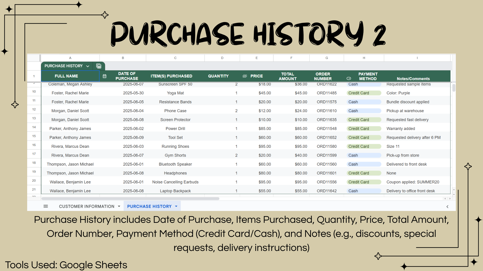This screenshot has width=483, height=271.
Task: Select the column C header
Action: click(175, 58)
